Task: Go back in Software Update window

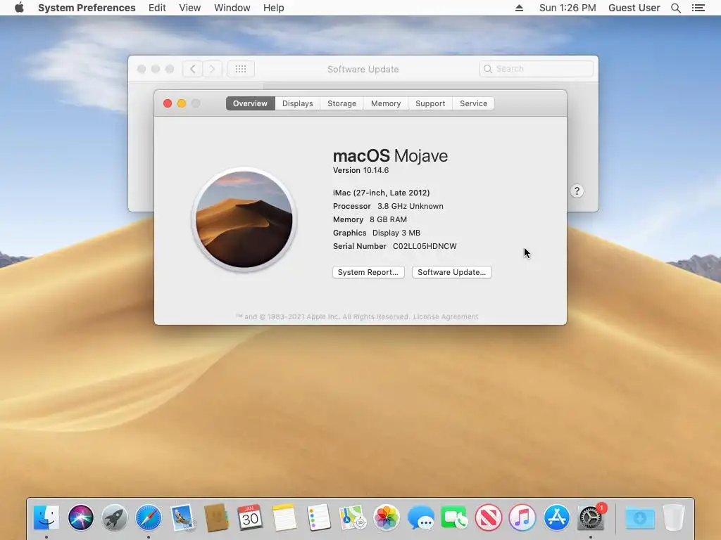Action: (193, 69)
